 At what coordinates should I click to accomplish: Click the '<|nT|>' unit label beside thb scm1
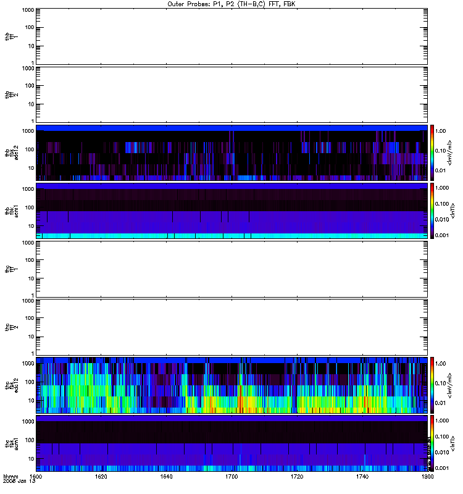click(x=453, y=211)
